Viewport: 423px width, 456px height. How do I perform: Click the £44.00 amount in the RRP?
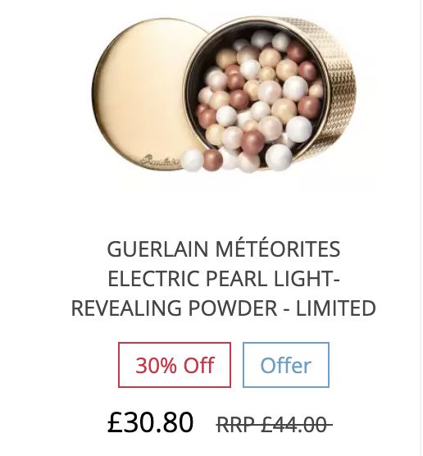point(293,425)
